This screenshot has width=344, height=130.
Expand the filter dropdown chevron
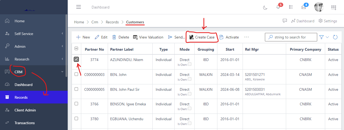(327, 37)
